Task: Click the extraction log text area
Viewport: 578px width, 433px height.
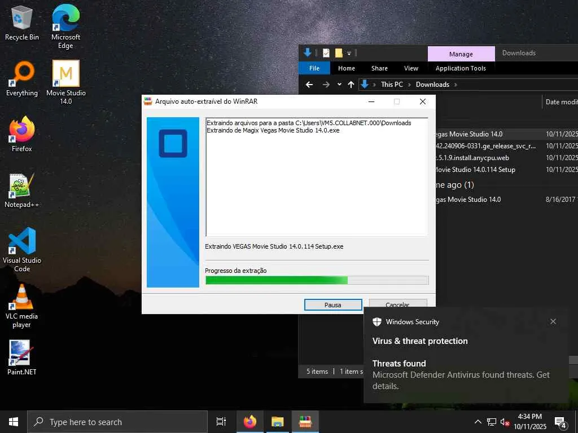Action: (317, 176)
